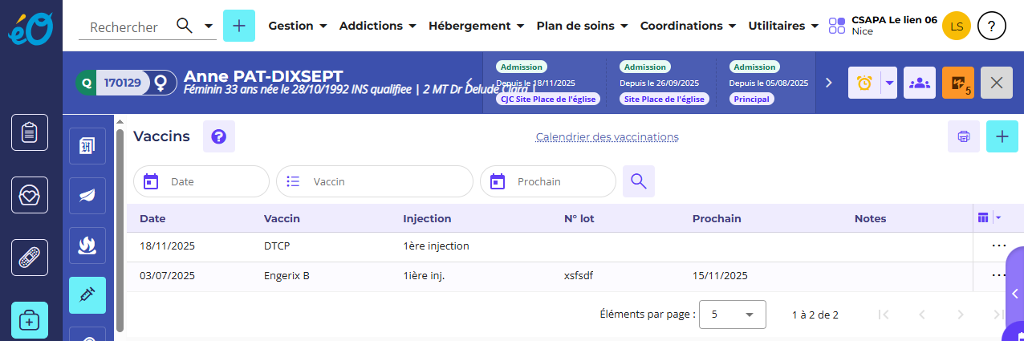Image resolution: width=1024 pixels, height=341 pixels.
Task: Expand the alarm clock dropdown arrow
Action: click(888, 83)
